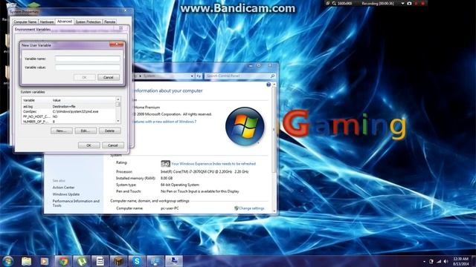Screen dimensions: 476x267
Task: Take a Bandicam screenshot with camera icon
Action: (409, 3)
